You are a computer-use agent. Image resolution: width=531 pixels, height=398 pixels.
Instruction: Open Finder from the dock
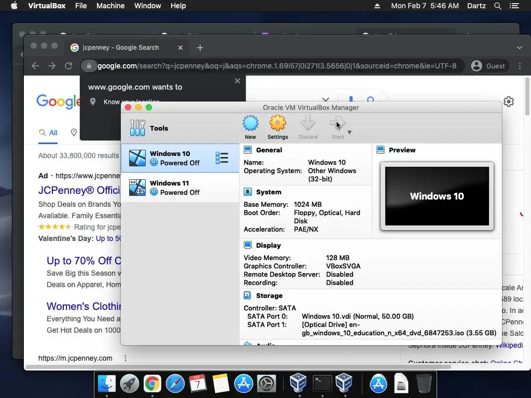tap(107, 384)
